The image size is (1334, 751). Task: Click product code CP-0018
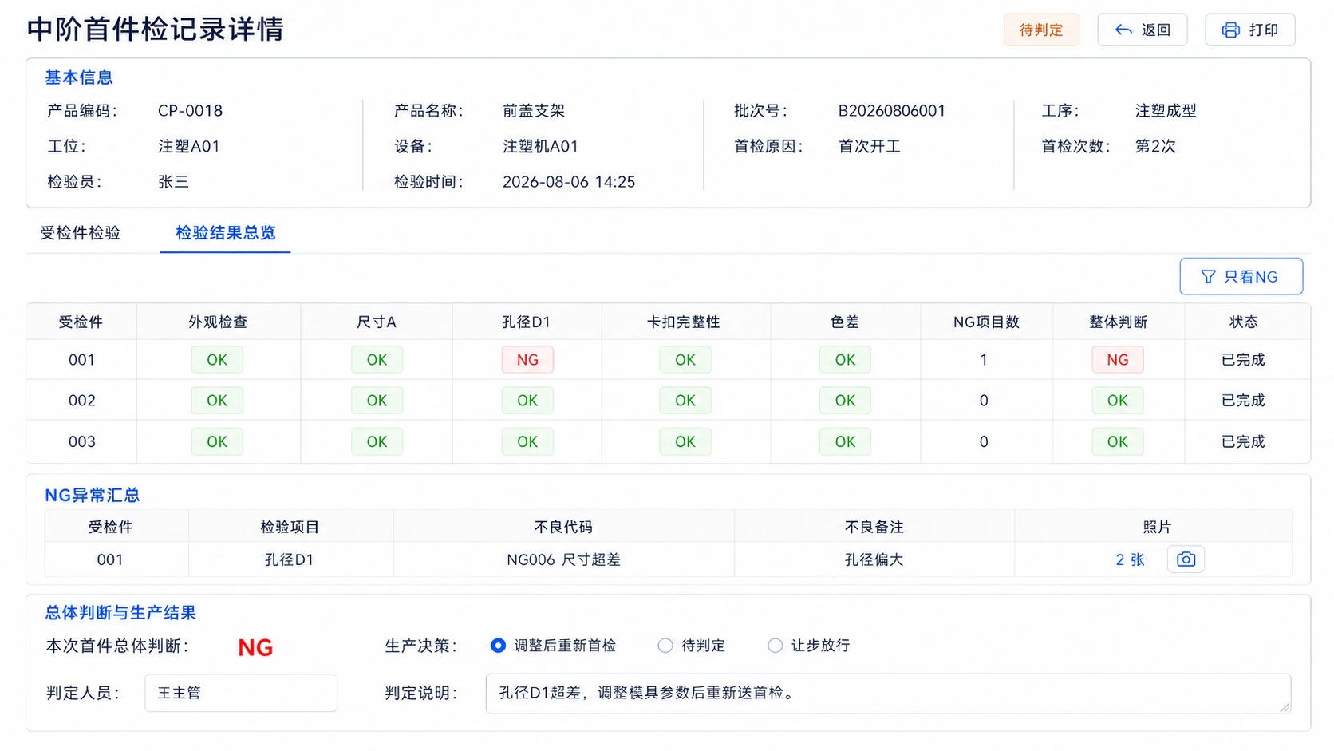[x=190, y=111]
